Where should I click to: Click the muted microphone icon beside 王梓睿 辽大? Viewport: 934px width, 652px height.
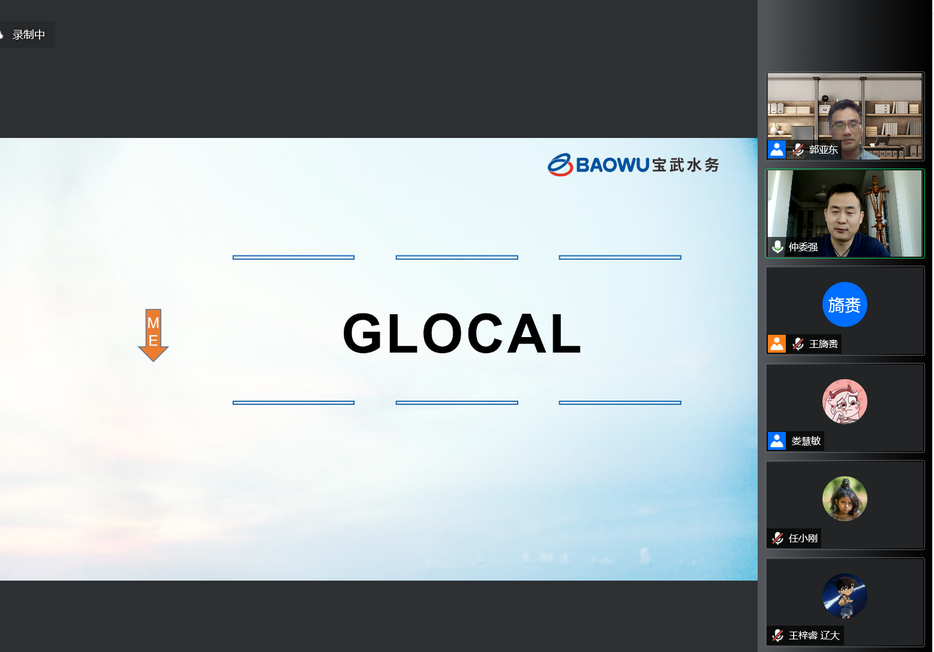777,635
